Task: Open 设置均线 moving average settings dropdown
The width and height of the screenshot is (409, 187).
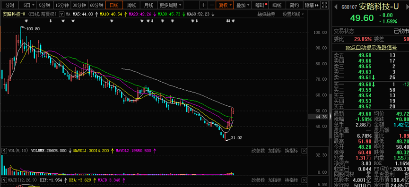Action: point(293,14)
